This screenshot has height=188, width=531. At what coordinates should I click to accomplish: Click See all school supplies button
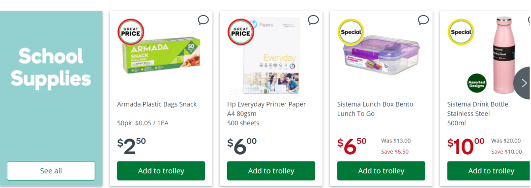(51, 171)
